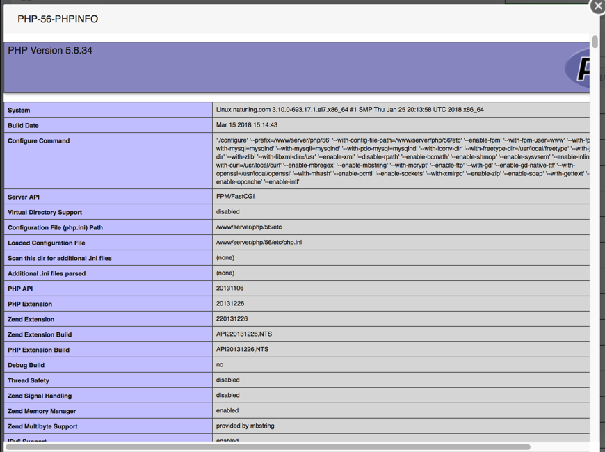Select the Mar 15 2018 15:14:43 value

(247, 125)
